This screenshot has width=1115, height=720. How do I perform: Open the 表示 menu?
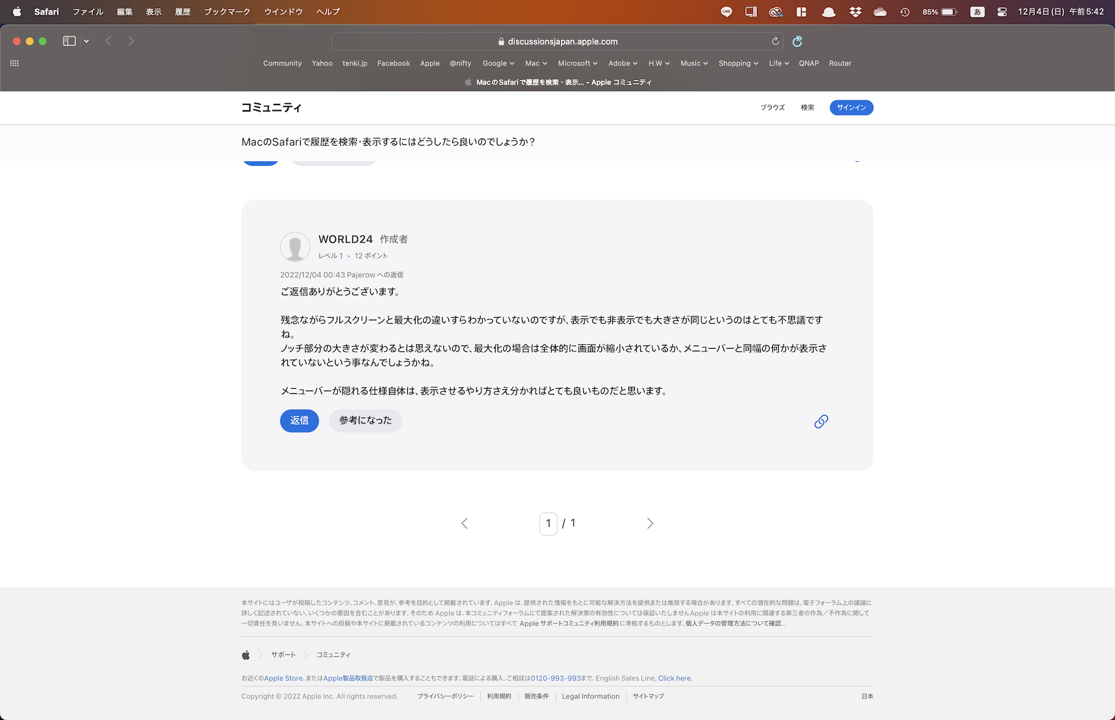pyautogui.click(x=154, y=12)
